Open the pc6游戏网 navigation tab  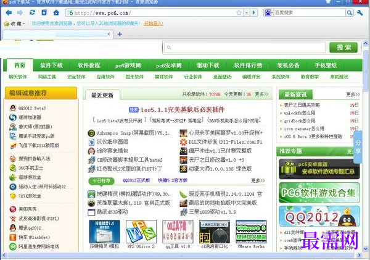click(128, 65)
